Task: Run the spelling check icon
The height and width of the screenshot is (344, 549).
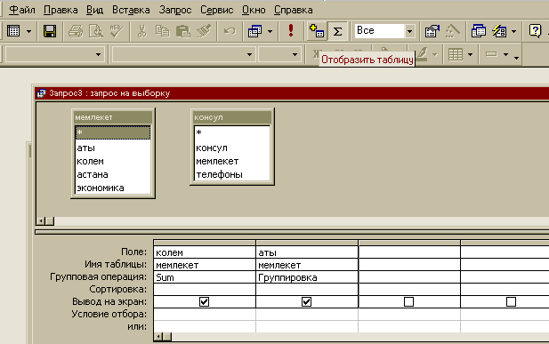Action: click(x=116, y=31)
